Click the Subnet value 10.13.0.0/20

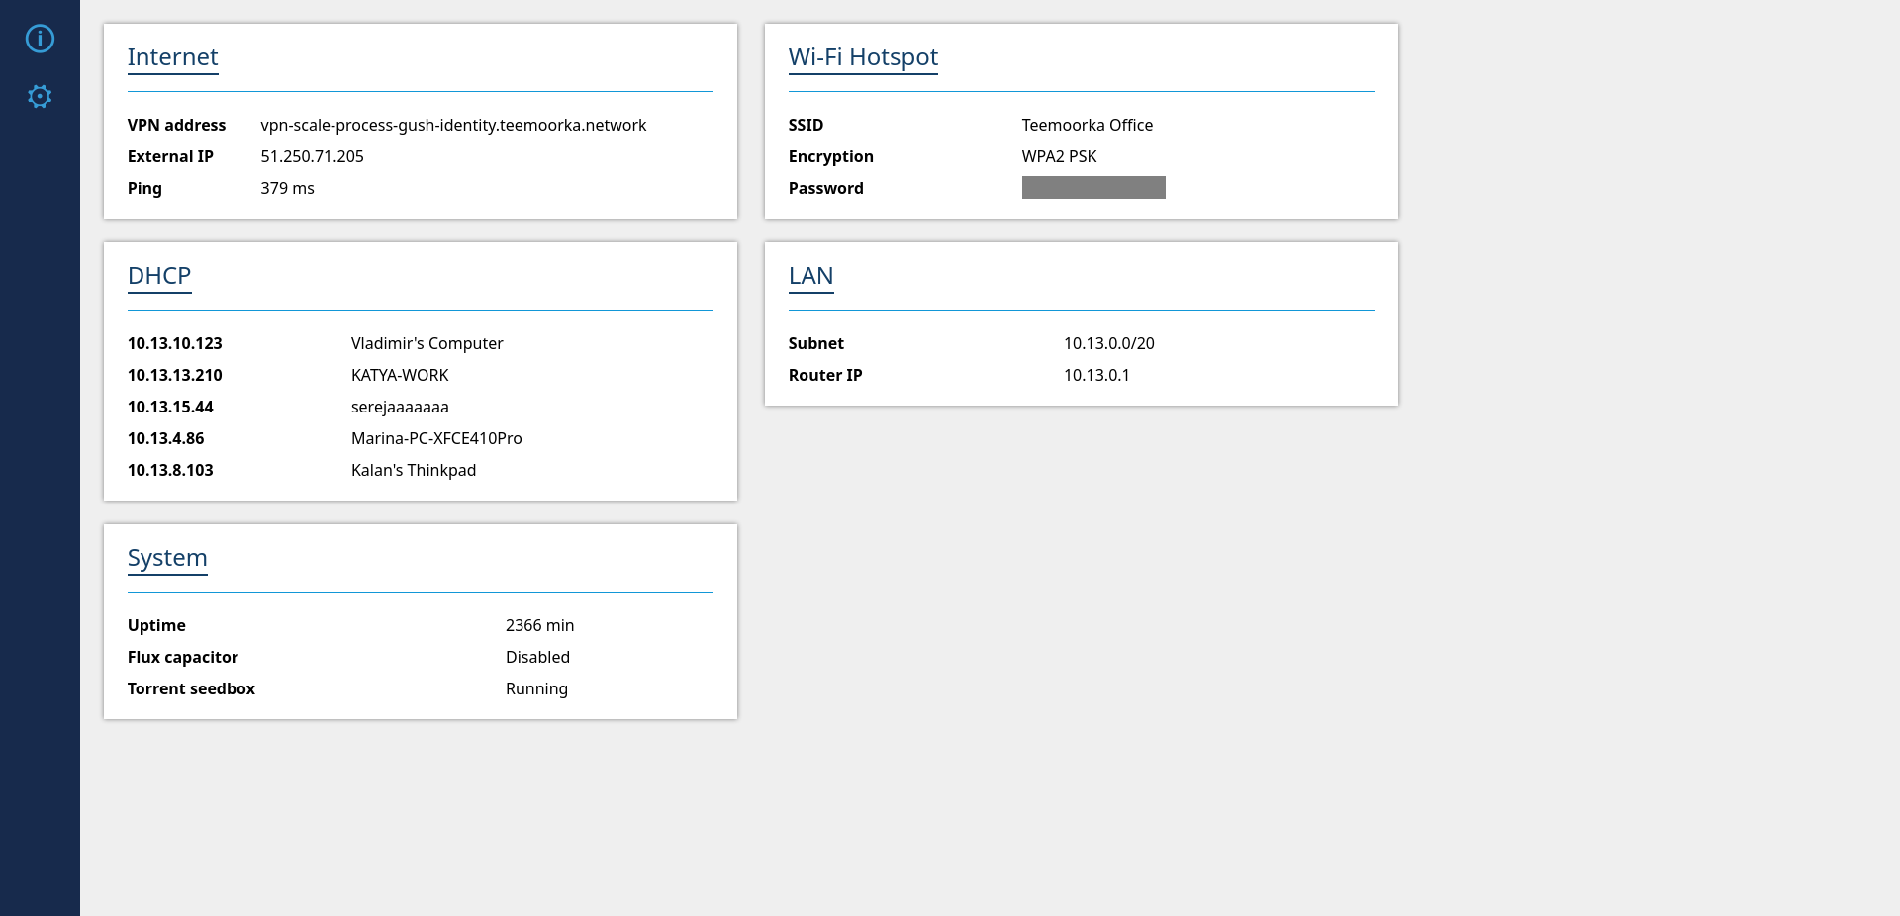point(1108,343)
